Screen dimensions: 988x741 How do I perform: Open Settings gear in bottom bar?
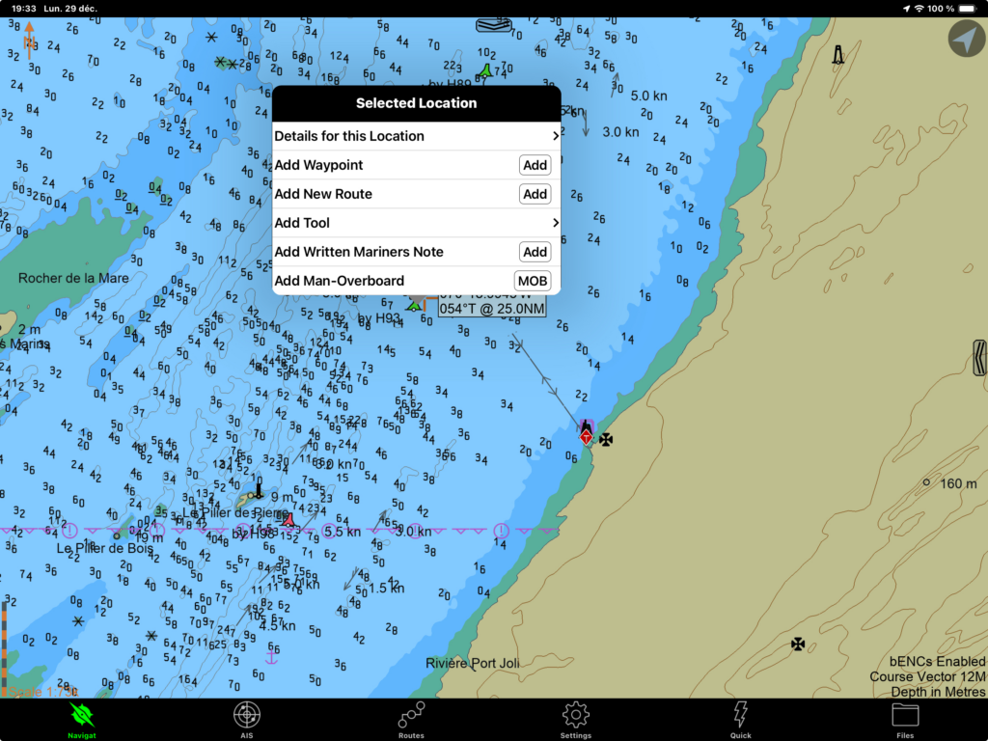[576, 719]
